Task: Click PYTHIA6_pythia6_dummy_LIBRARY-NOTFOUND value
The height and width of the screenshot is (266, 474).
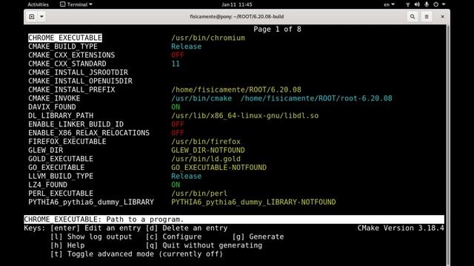Action: point(253,202)
